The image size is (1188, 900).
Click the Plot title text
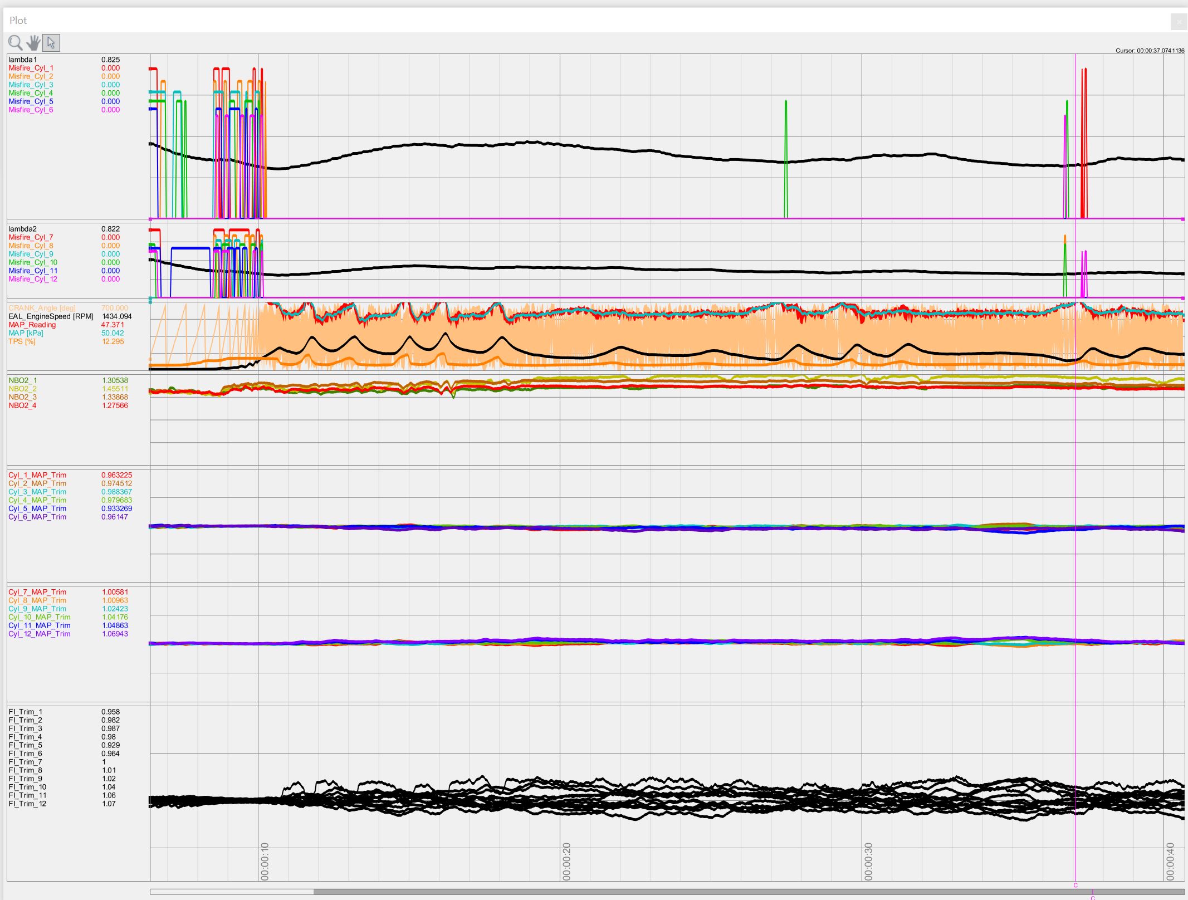click(x=18, y=21)
